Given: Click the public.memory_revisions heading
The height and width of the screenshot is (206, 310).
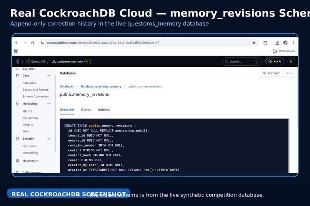Looking at the screenshot, I should tap(84, 94).
